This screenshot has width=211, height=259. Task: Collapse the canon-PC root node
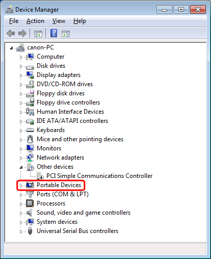tap(11, 48)
